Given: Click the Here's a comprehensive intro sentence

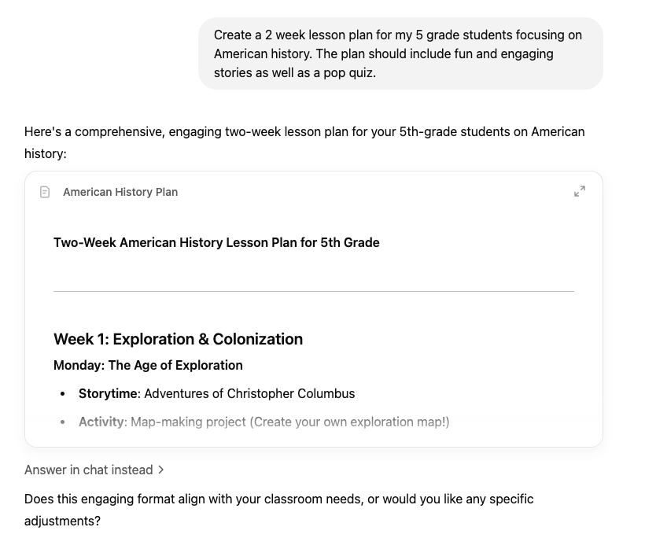Looking at the screenshot, I should pos(304,142).
